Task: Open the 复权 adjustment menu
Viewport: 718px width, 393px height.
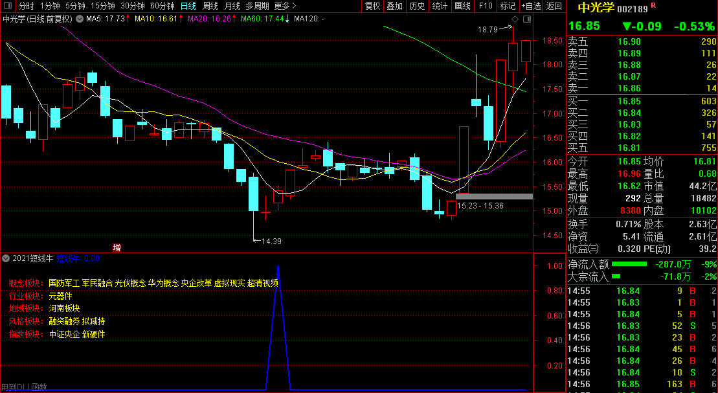Action: [373, 6]
